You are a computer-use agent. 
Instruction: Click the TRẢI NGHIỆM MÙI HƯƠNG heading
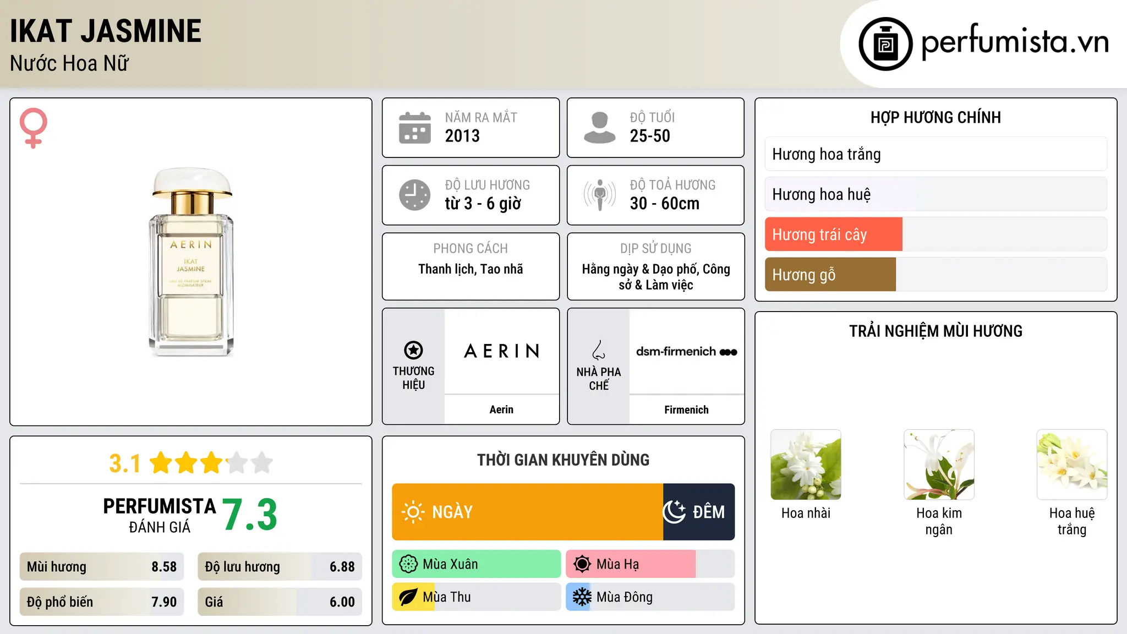click(x=936, y=331)
